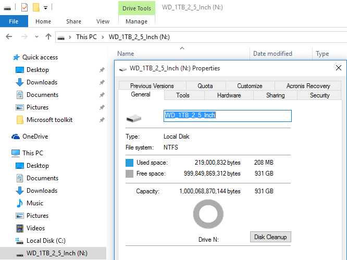Select Local Disk (C:) in navigation pane
347x260 pixels.
tap(46, 241)
